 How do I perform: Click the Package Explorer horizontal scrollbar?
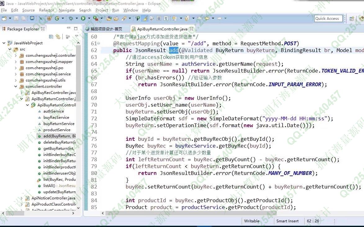click(15, 213)
